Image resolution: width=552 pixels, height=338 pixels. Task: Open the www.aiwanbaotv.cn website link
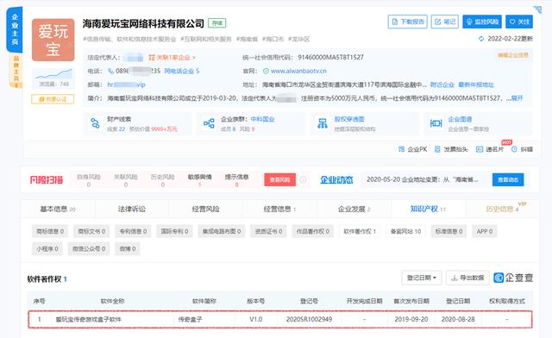point(298,71)
